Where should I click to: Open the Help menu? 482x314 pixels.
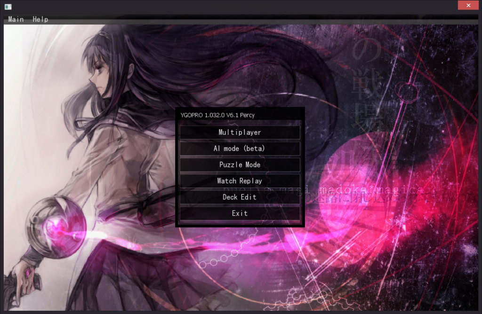(x=40, y=19)
